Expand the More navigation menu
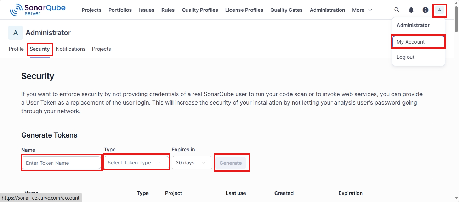This screenshot has width=459, height=202. [362, 10]
